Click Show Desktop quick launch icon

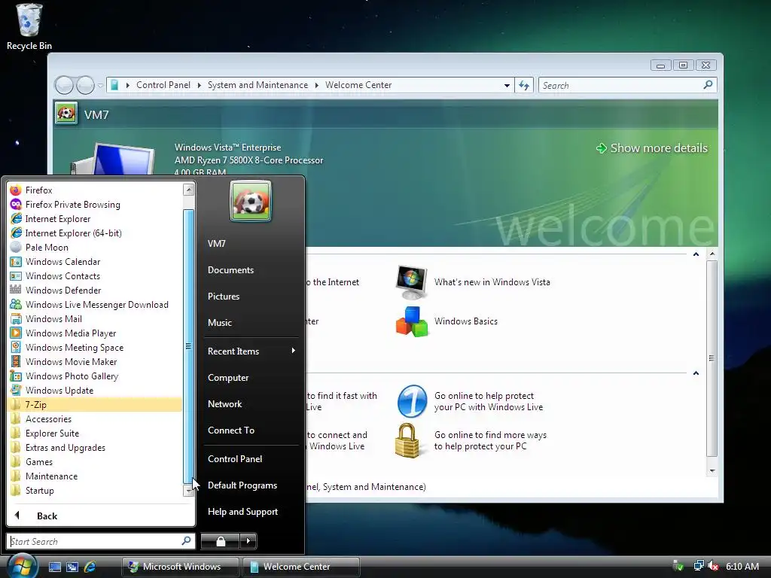[54, 567]
